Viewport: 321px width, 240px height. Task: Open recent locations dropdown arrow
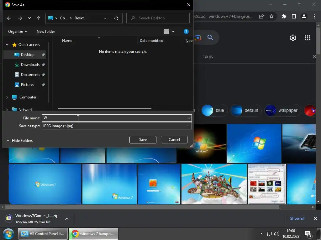point(29,18)
